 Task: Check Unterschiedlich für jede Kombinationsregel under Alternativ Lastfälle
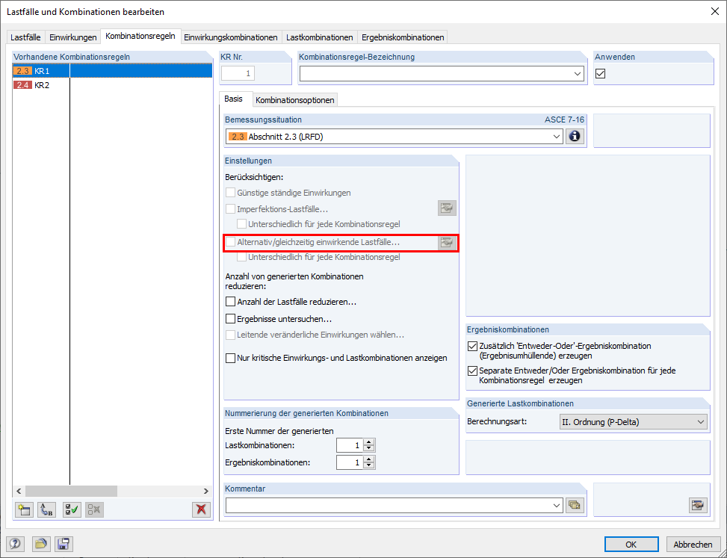tap(241, 257)
